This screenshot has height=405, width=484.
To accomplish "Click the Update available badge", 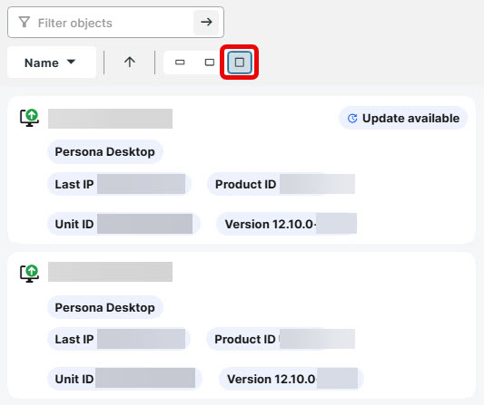I will (x=403, y=119).
